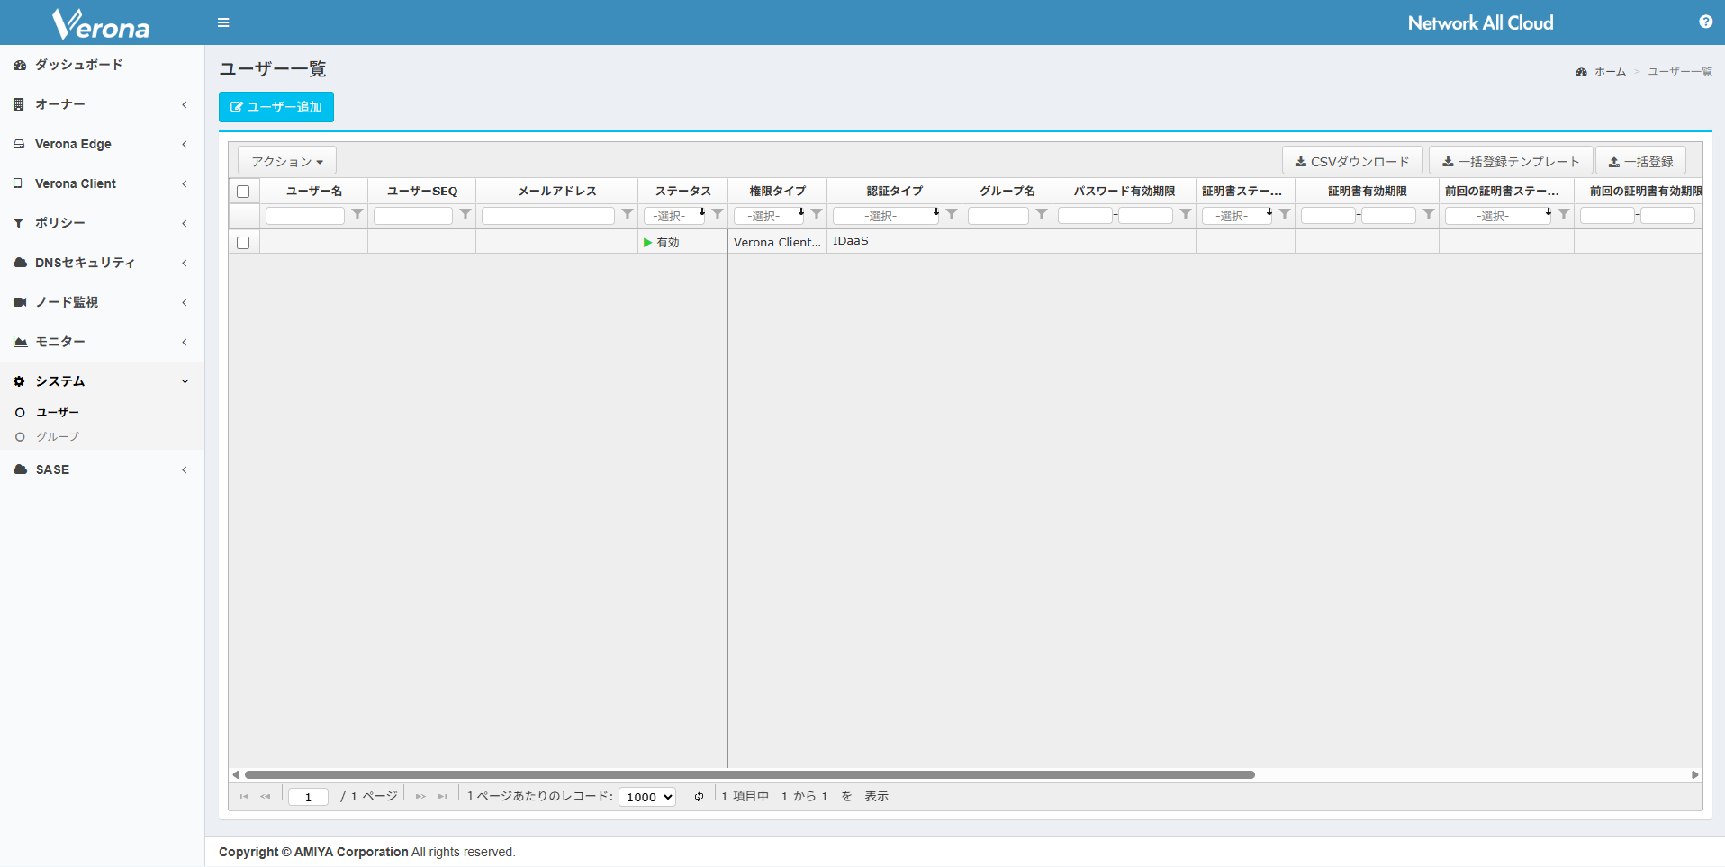This screenshot has width=1725, height=867.
Task: Follow the ホーム breadcrumb link
Action: pos(1610,72)
